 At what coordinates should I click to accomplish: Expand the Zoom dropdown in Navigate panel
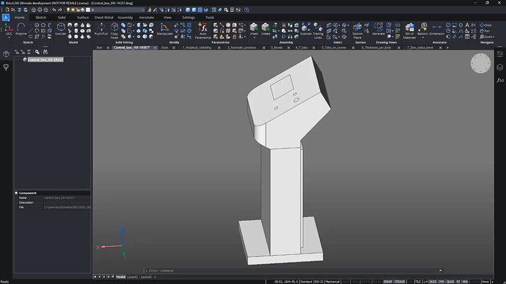click(494, 37)
